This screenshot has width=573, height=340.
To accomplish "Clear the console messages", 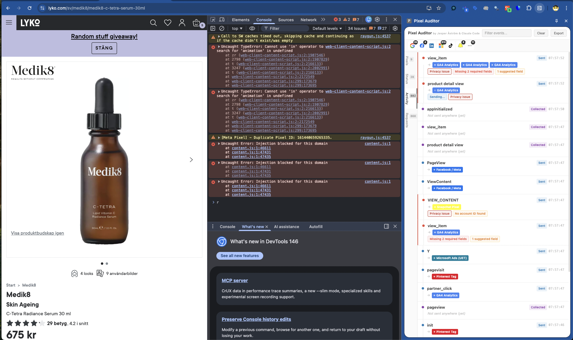I will tap(221, 28).
